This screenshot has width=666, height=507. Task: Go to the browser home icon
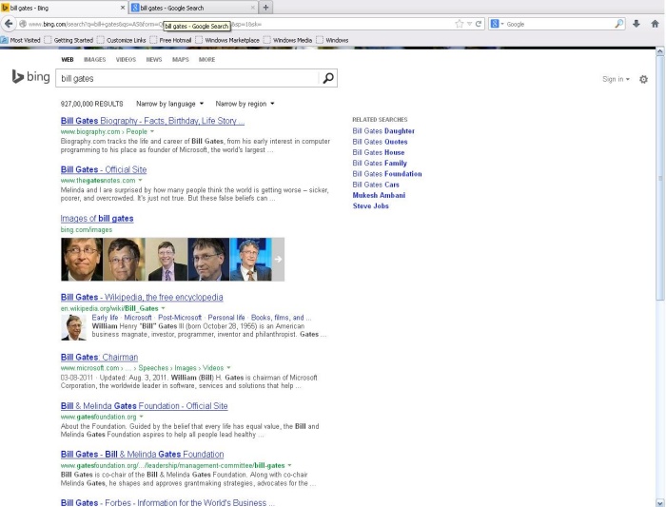[x=655, y=24]
